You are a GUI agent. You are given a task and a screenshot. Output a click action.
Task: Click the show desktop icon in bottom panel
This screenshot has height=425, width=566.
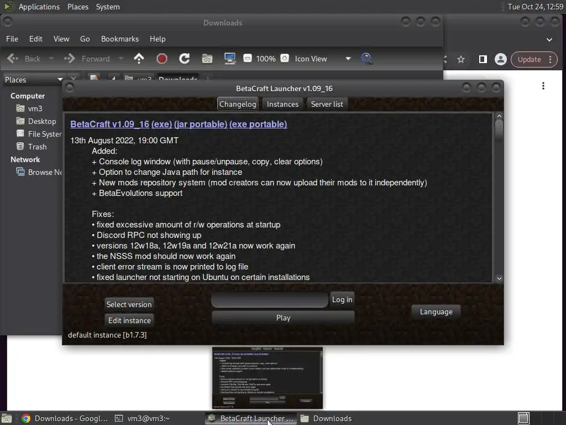[7, 418]
